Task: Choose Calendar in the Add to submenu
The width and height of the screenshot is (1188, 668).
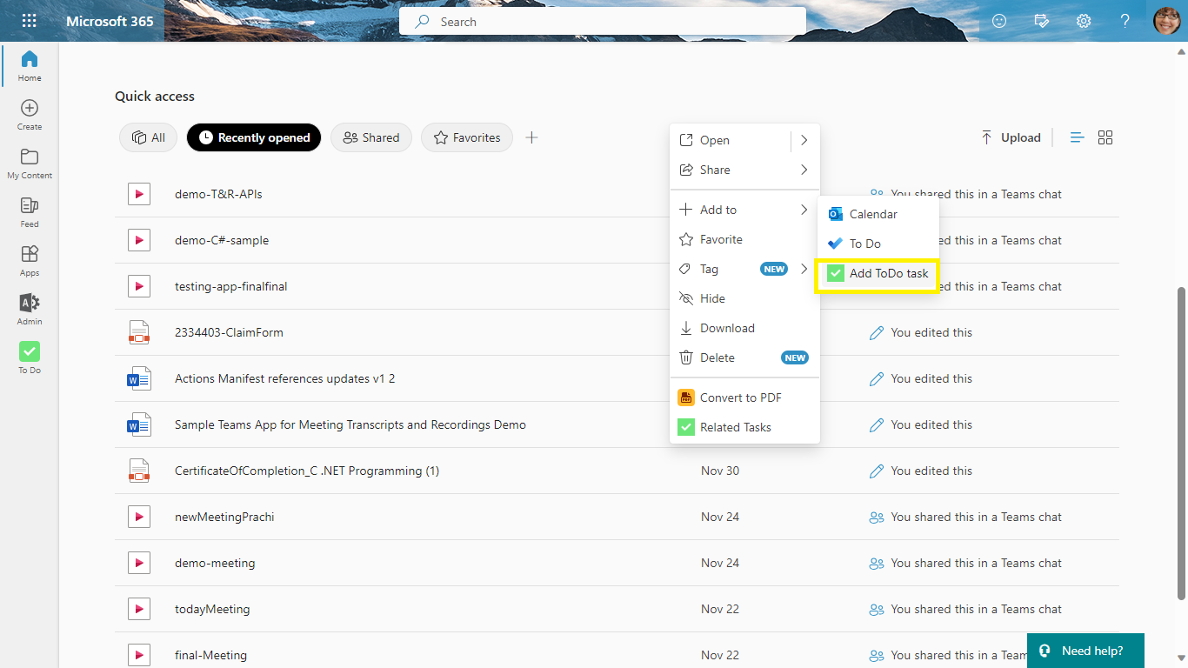Action: tap(878, 214)
